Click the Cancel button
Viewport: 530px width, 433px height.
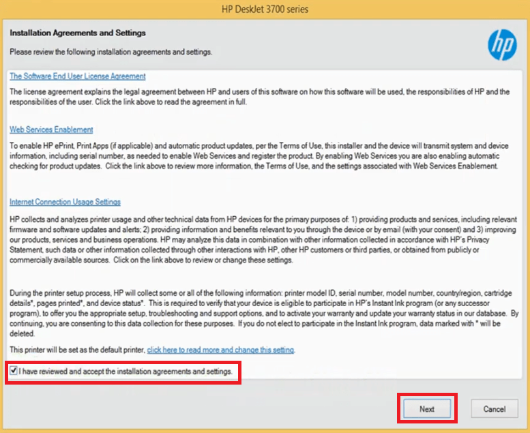coord(494,409)
